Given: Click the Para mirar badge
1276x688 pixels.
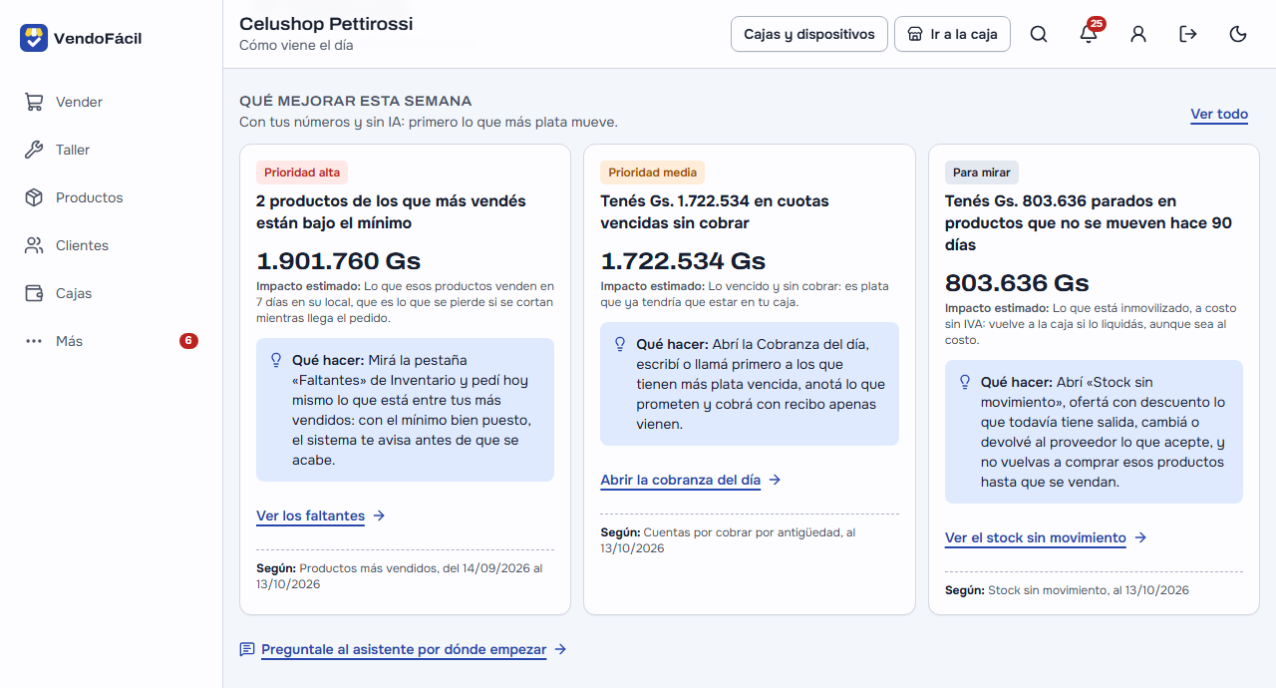Looking at the screenshot, I should pyautogui.click(x=982, y=172).
